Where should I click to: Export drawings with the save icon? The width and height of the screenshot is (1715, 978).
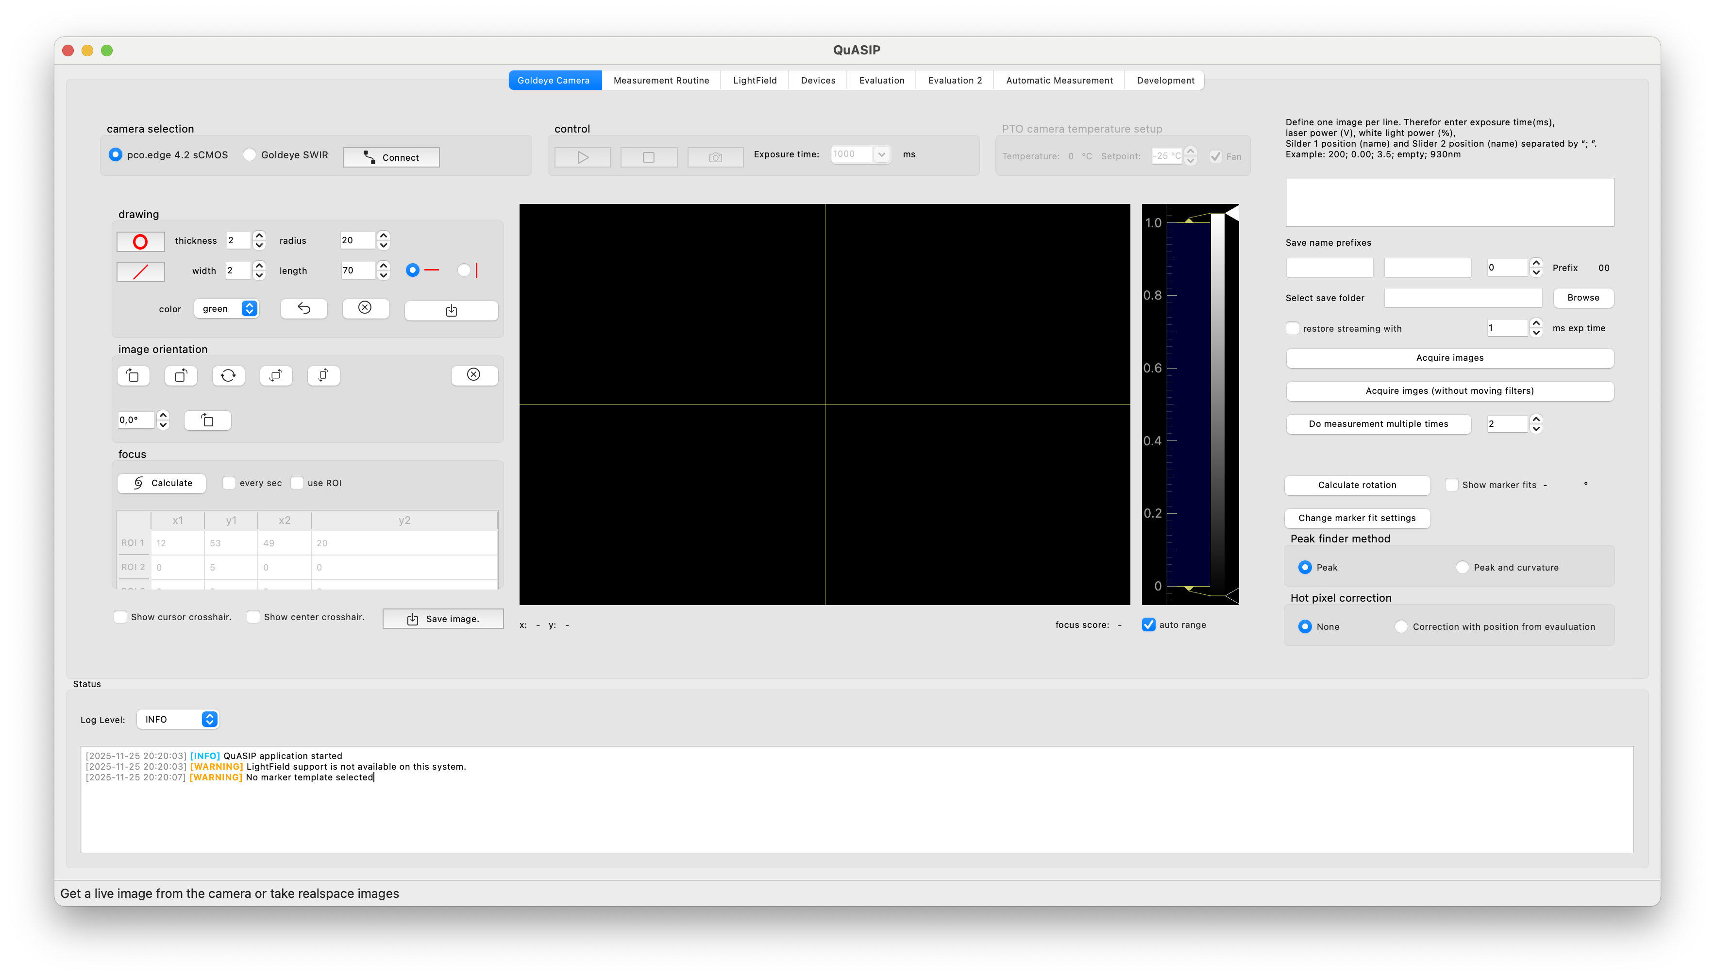coord(451,310)
